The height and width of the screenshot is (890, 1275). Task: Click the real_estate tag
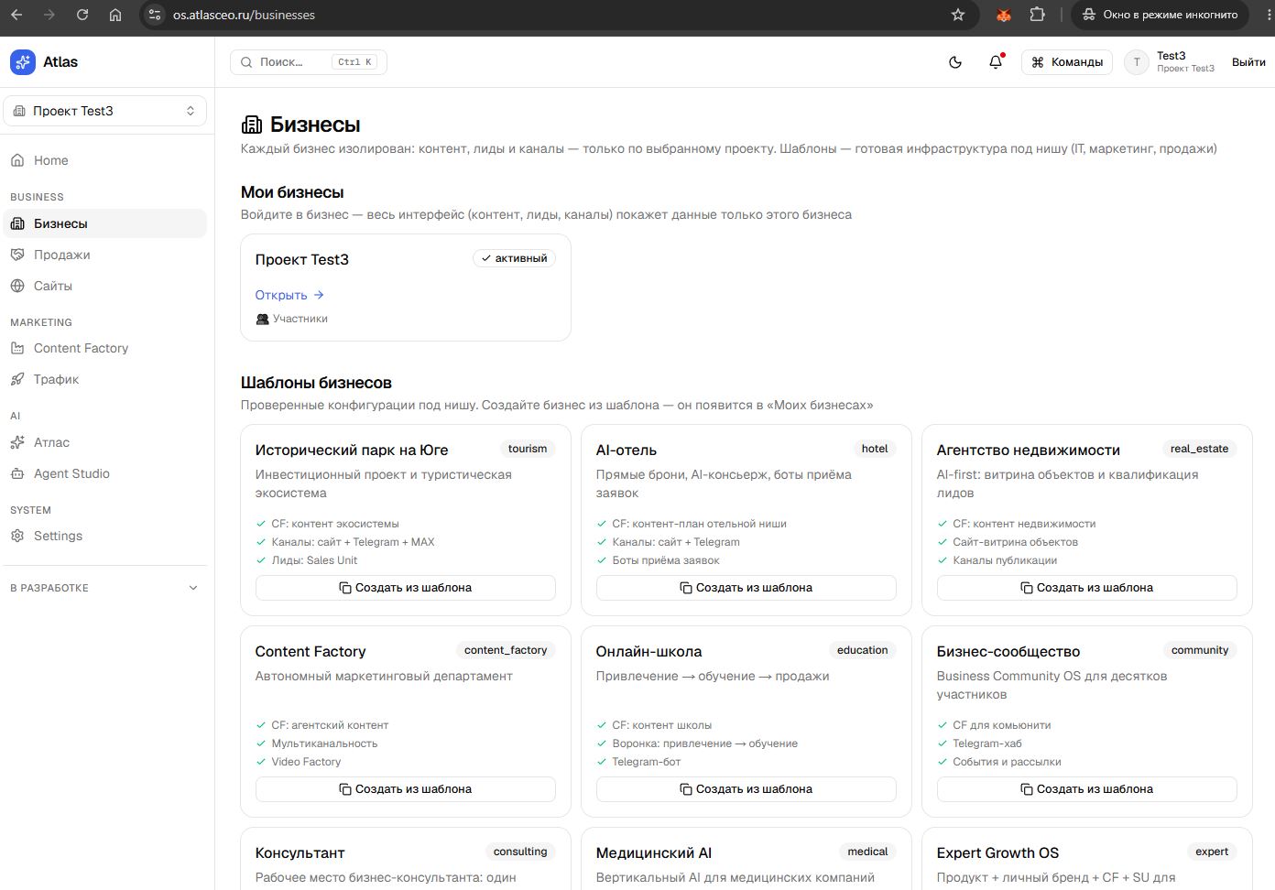click(x=1199, y=449)
